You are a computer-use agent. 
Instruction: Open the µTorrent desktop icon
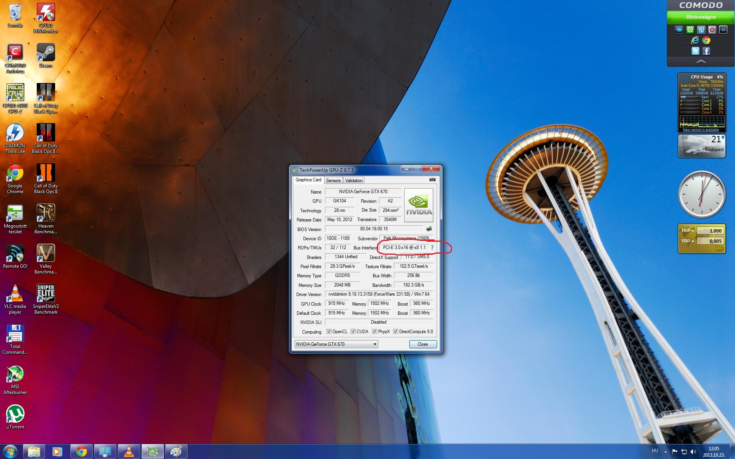coord(15,417)
